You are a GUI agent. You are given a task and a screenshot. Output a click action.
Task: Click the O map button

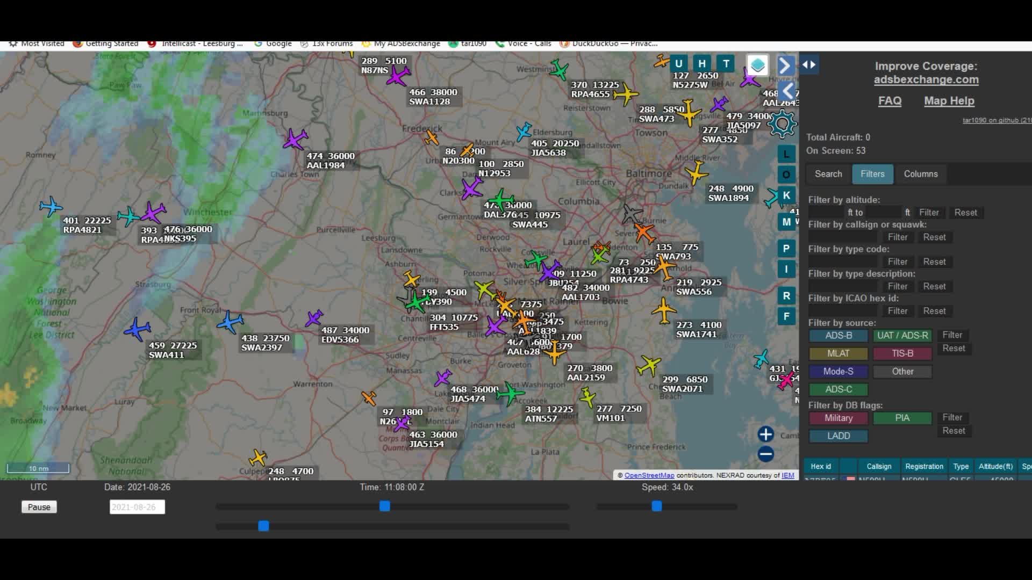[x=786, y=175]
